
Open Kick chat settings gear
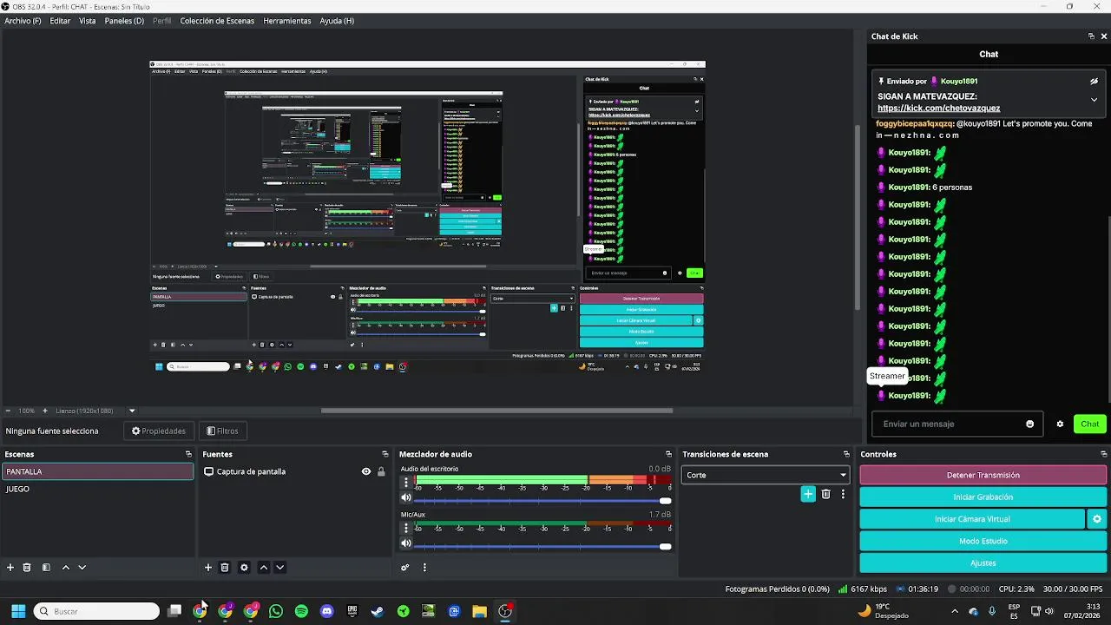click(1060, 424)
